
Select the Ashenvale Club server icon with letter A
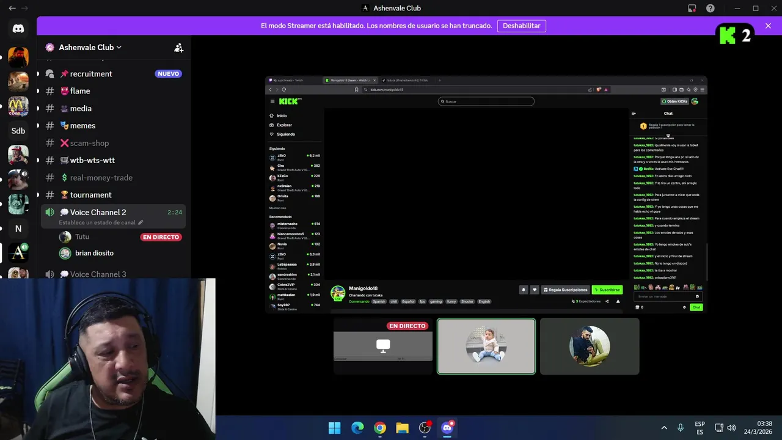coord(18,252)
